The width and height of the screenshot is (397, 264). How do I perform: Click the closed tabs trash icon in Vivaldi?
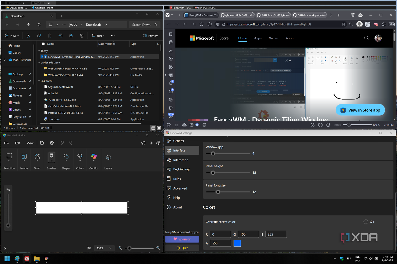click(x=353, y=15)
